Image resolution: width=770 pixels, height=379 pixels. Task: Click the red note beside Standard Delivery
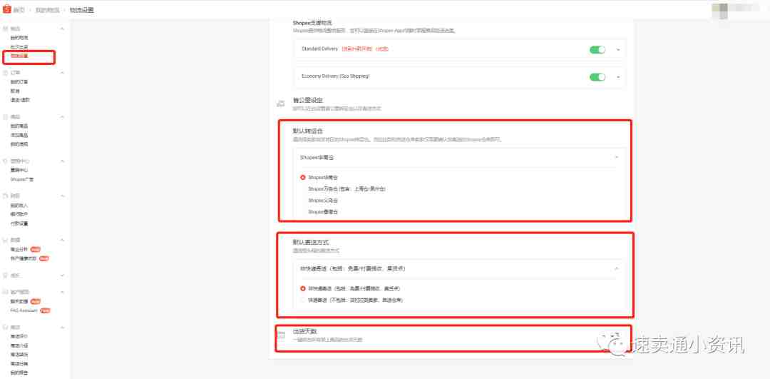coord(365,49)
